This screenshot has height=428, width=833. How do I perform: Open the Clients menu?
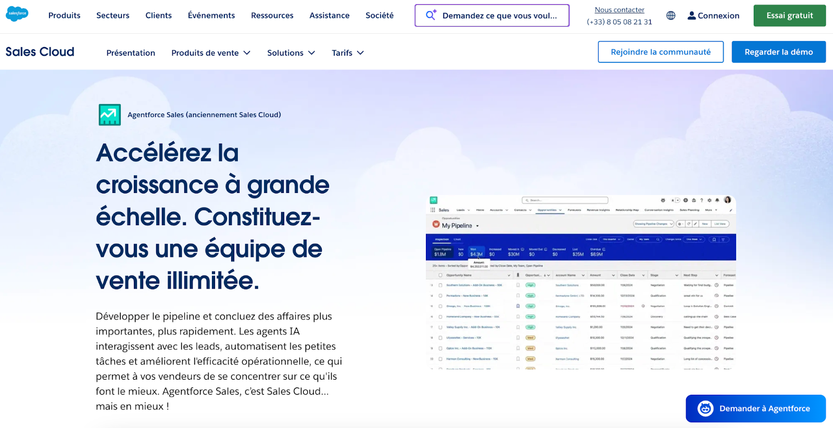pyautogui.click(x=158, y=15)
